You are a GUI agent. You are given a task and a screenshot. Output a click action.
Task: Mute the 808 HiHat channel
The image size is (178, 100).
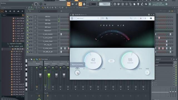tap(28, 24)
